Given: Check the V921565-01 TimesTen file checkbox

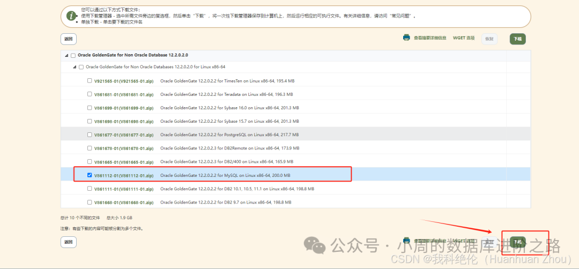Looking at the screenshot, I should coord(90,80).
